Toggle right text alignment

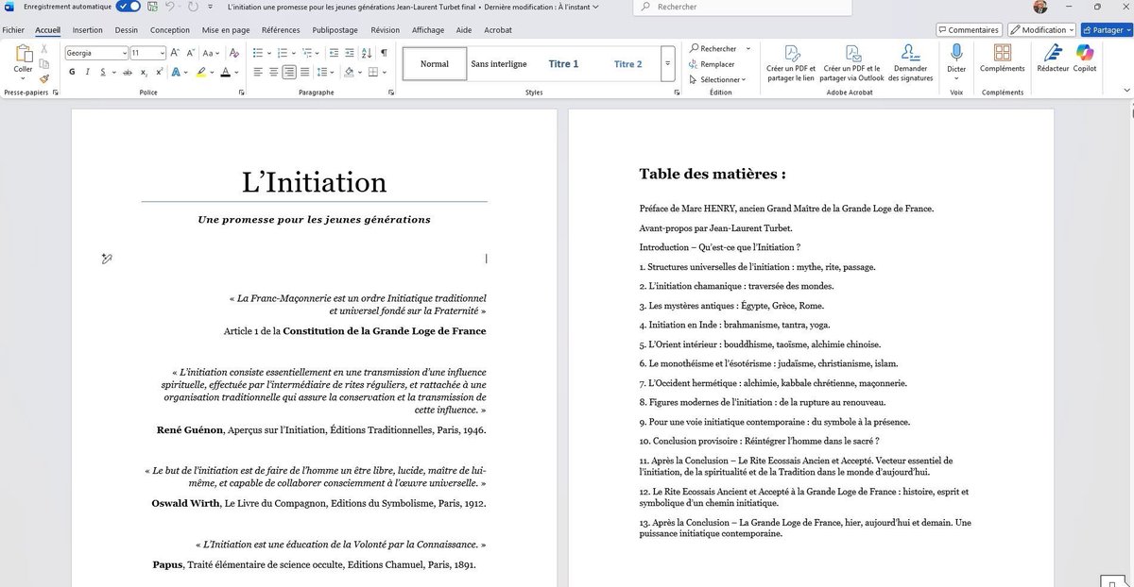(x=289, y=72)
